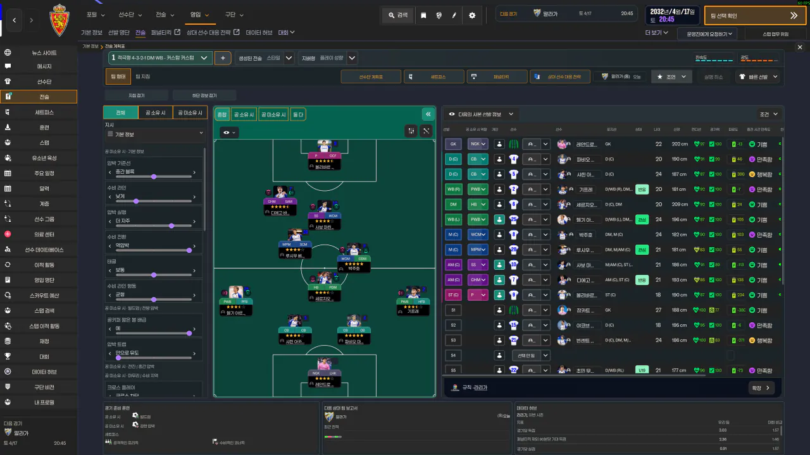Open 의료 센터 in sidebar

tap(39, 234)
